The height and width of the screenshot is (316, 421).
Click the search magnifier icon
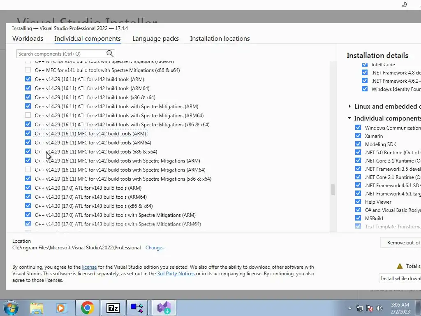point(110,53)
